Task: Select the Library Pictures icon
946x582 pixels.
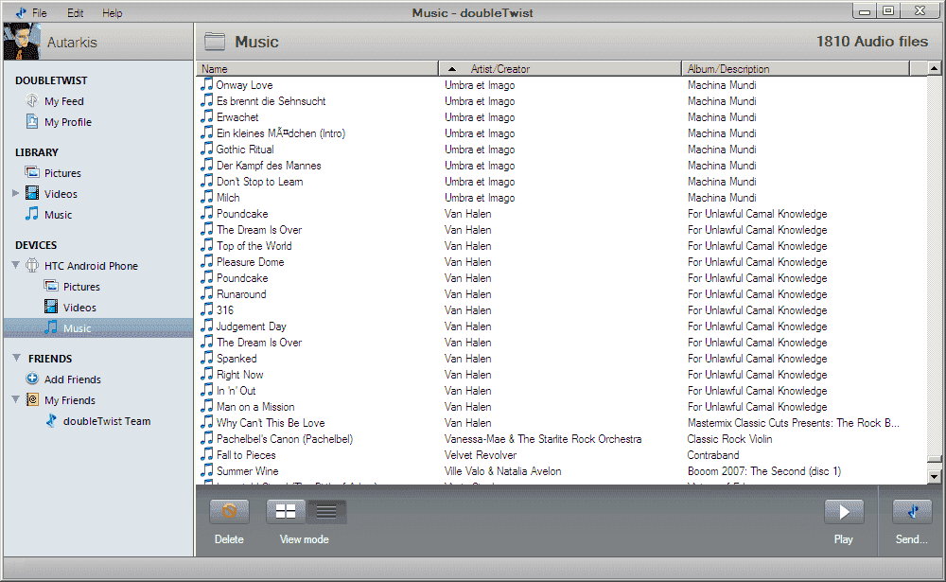Action: coord(32,172)
